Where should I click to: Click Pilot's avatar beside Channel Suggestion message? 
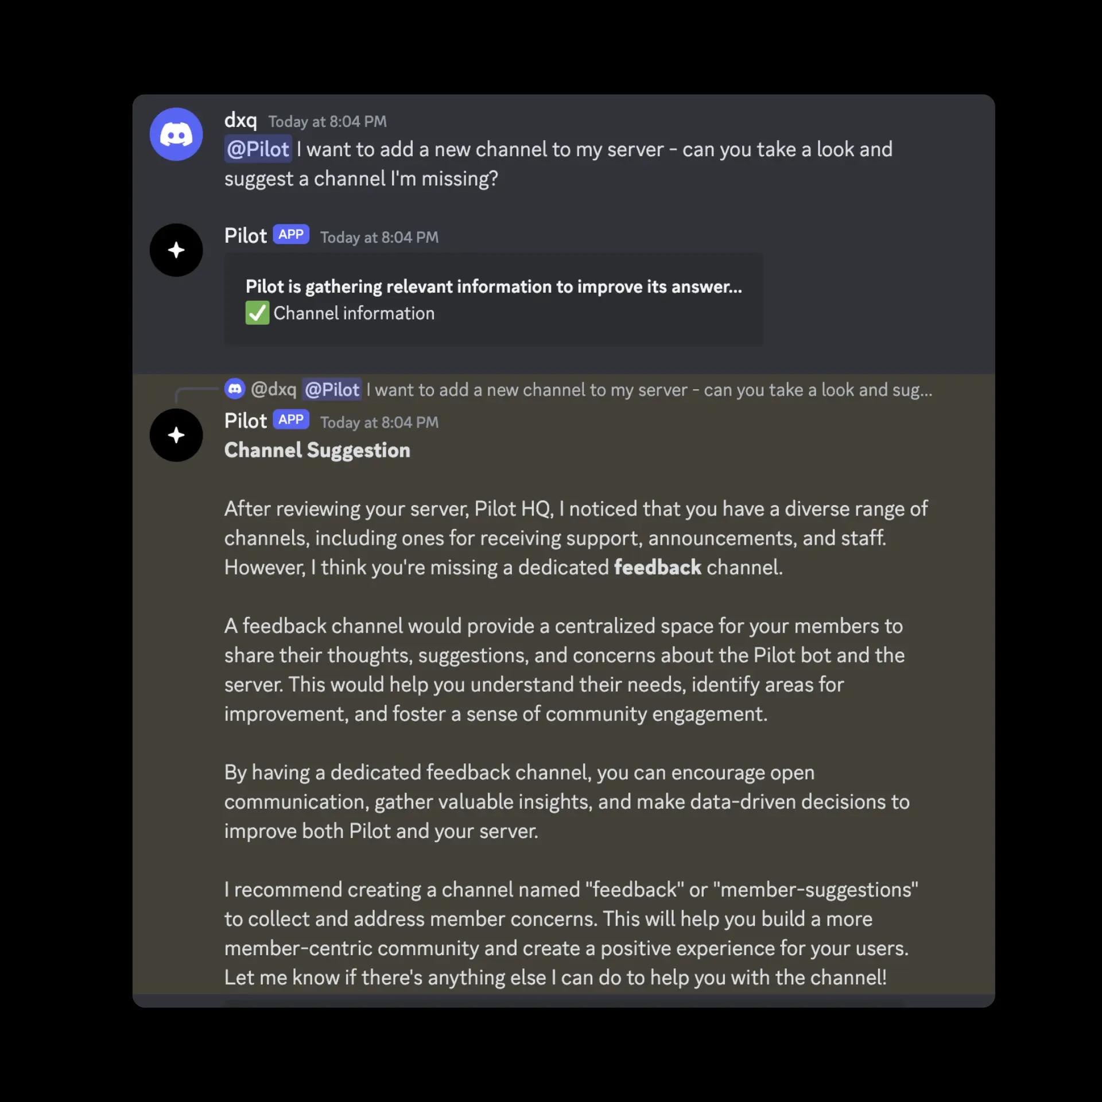tap(176, 435)
